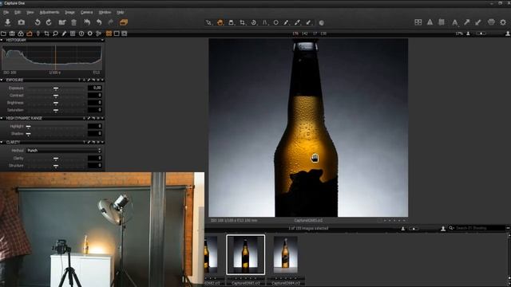Select the Keystone tool
The image size is (511, 287).
pos(264,22)
